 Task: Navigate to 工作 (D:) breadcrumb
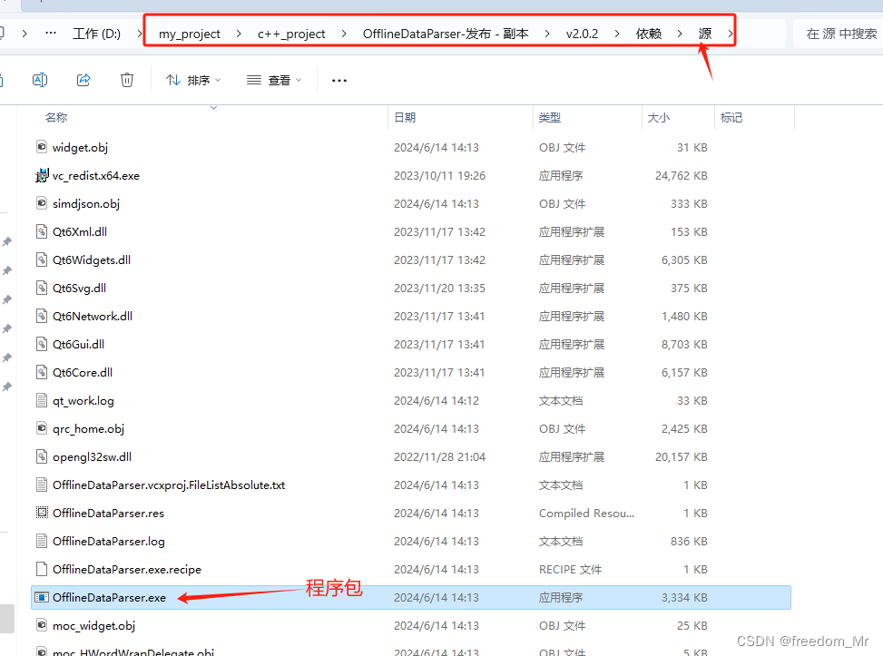(x=97, y=34)
